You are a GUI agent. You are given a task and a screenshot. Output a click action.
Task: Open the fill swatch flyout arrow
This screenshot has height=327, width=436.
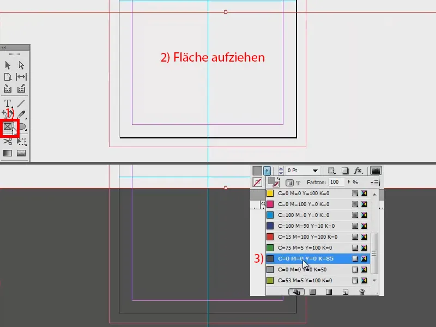tap(267, 171)
